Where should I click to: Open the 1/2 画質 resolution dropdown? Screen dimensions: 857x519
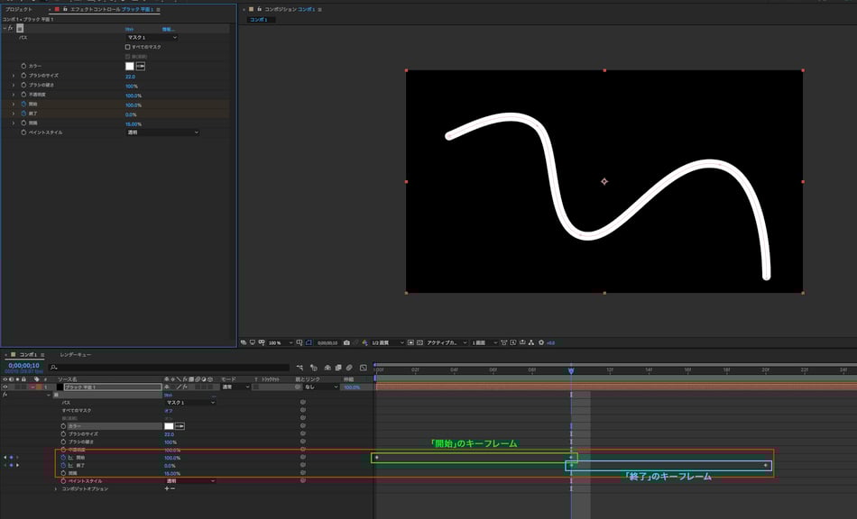coord(387,342)
